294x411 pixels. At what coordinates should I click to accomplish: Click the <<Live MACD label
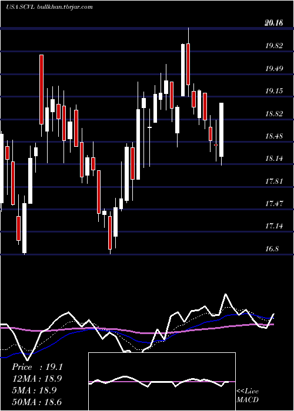(248, 396)
